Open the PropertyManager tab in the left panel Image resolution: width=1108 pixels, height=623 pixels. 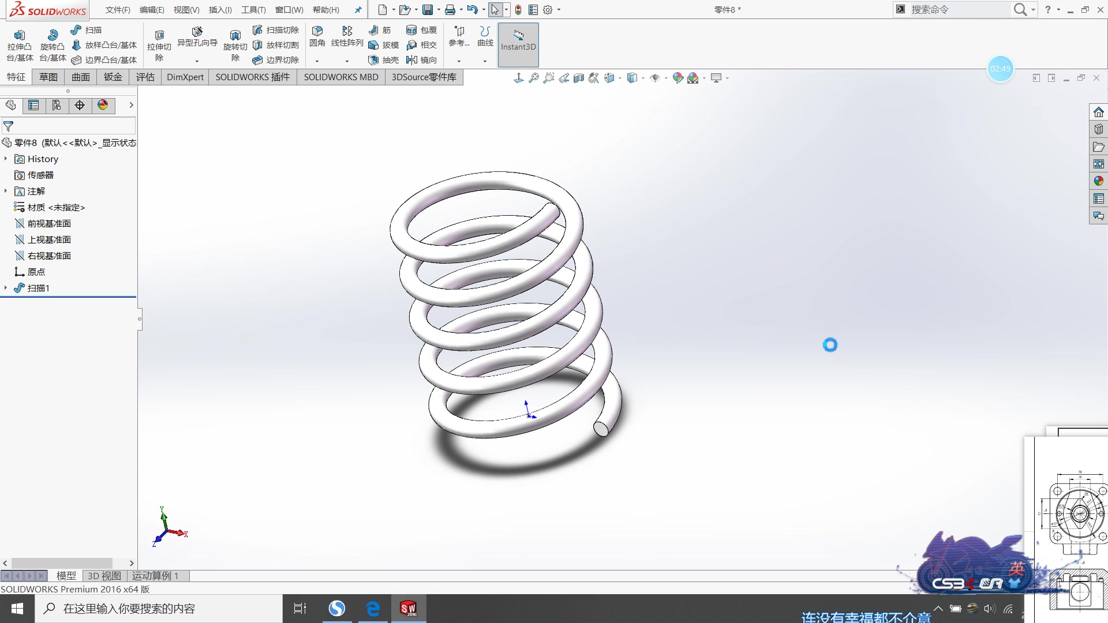coord(33,105)
